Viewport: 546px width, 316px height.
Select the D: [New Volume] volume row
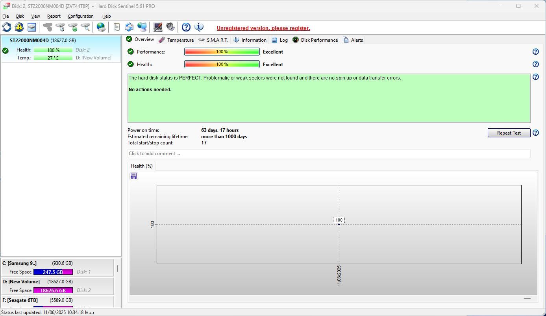point(57,286)
